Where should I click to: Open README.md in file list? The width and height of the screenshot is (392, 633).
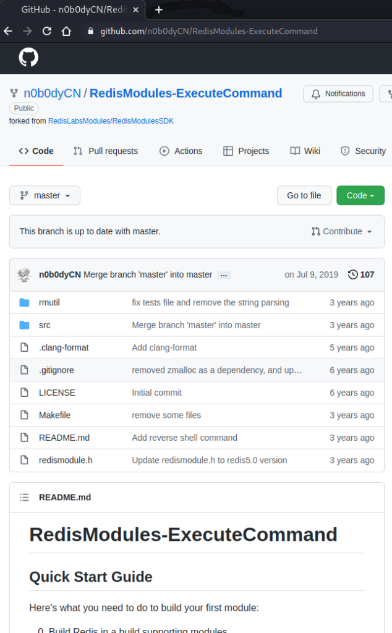[64, 438]
